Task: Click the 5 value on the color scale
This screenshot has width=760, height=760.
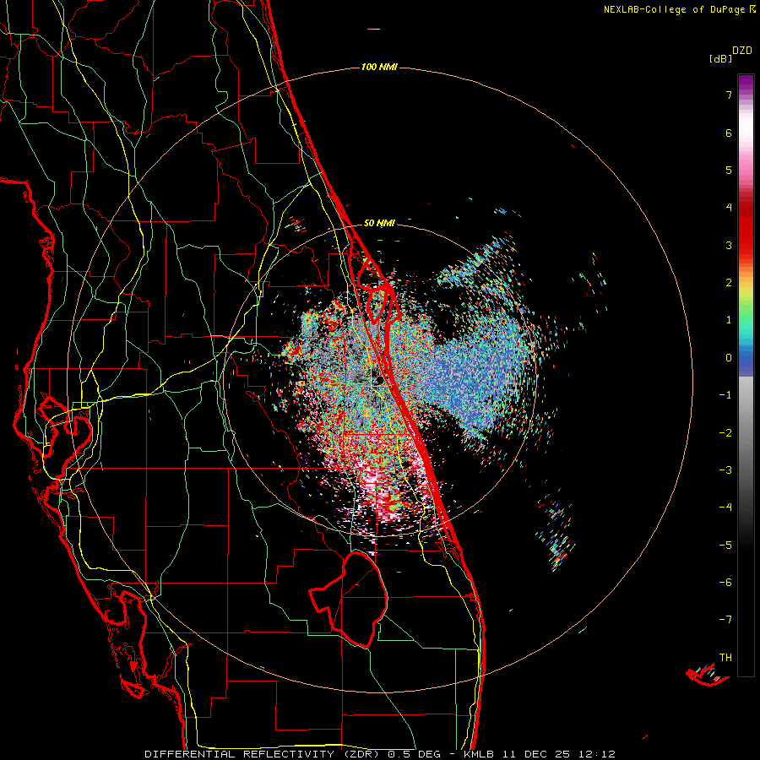Action: 729,170
